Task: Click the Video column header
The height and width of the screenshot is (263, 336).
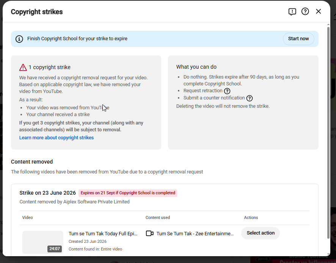Action: [27, 217]
